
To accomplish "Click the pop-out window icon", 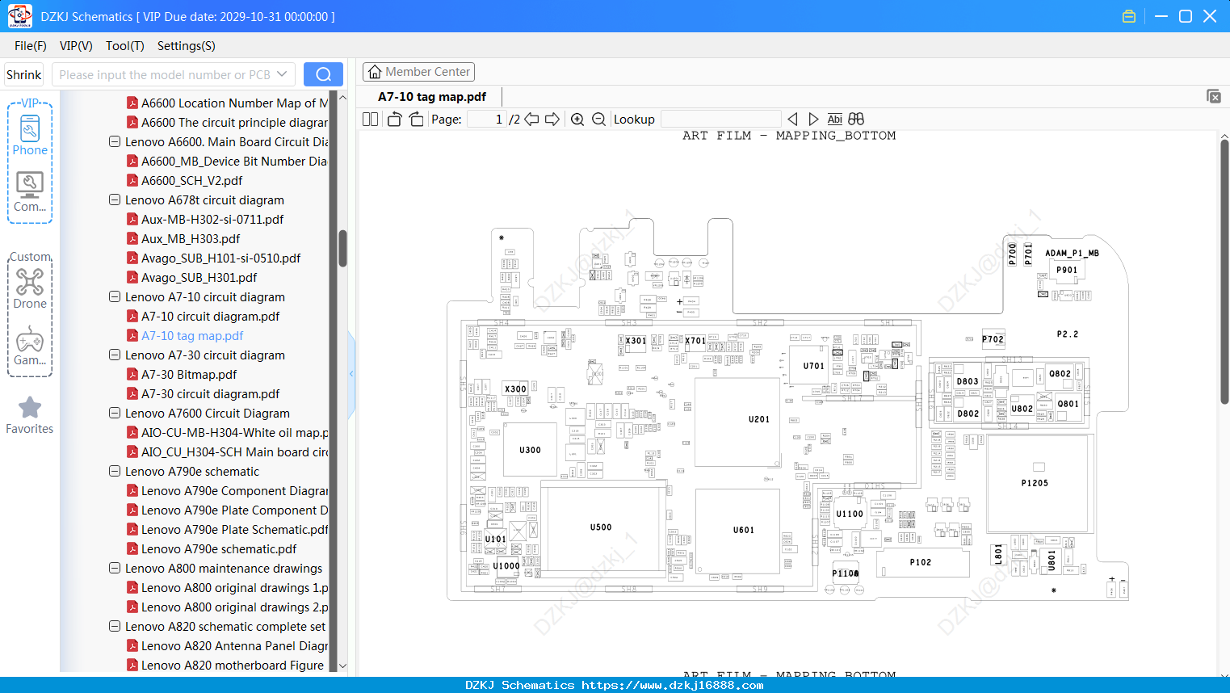I will (x=1214, y=96).
